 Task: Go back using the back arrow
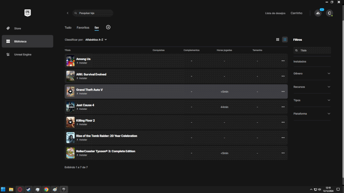(68, 13)
